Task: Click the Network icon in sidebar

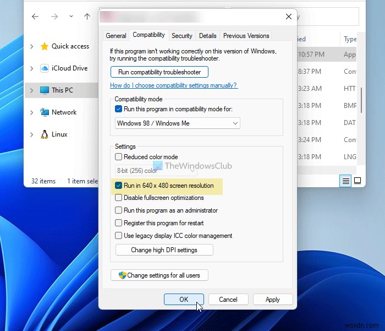Action: (44, 112)
